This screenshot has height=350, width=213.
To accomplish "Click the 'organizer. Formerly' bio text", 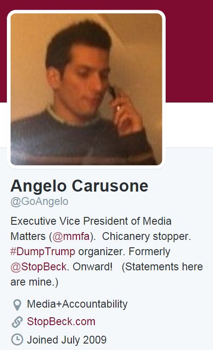I will pos(124,252).
